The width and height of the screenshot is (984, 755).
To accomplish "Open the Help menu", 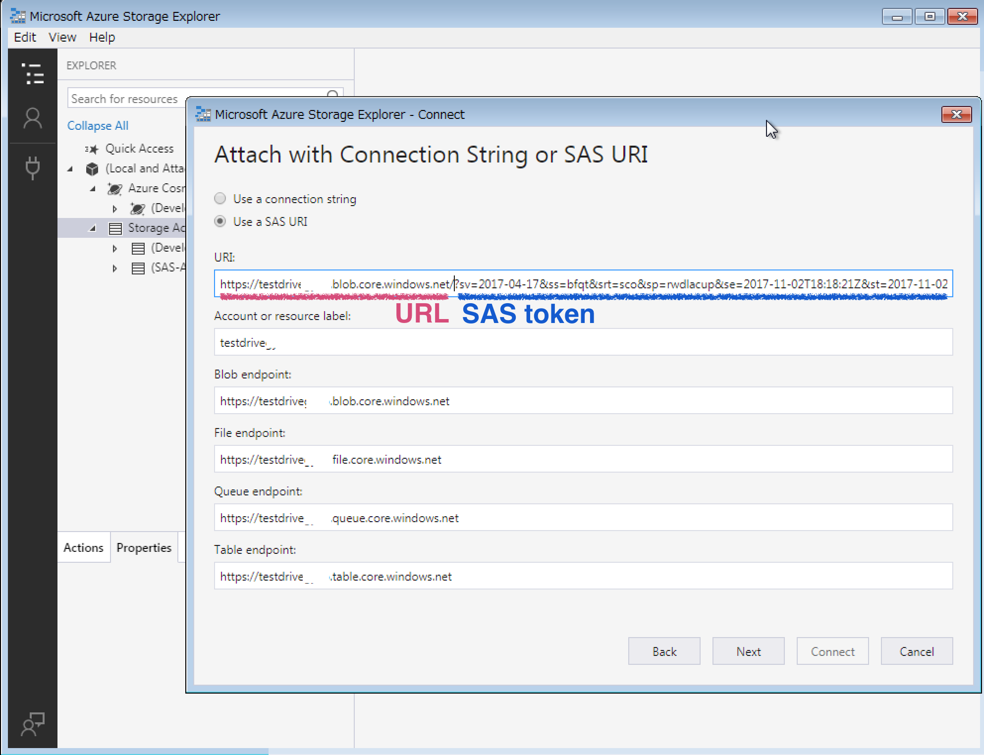I will pyautogui.click(x=102, y=37).
